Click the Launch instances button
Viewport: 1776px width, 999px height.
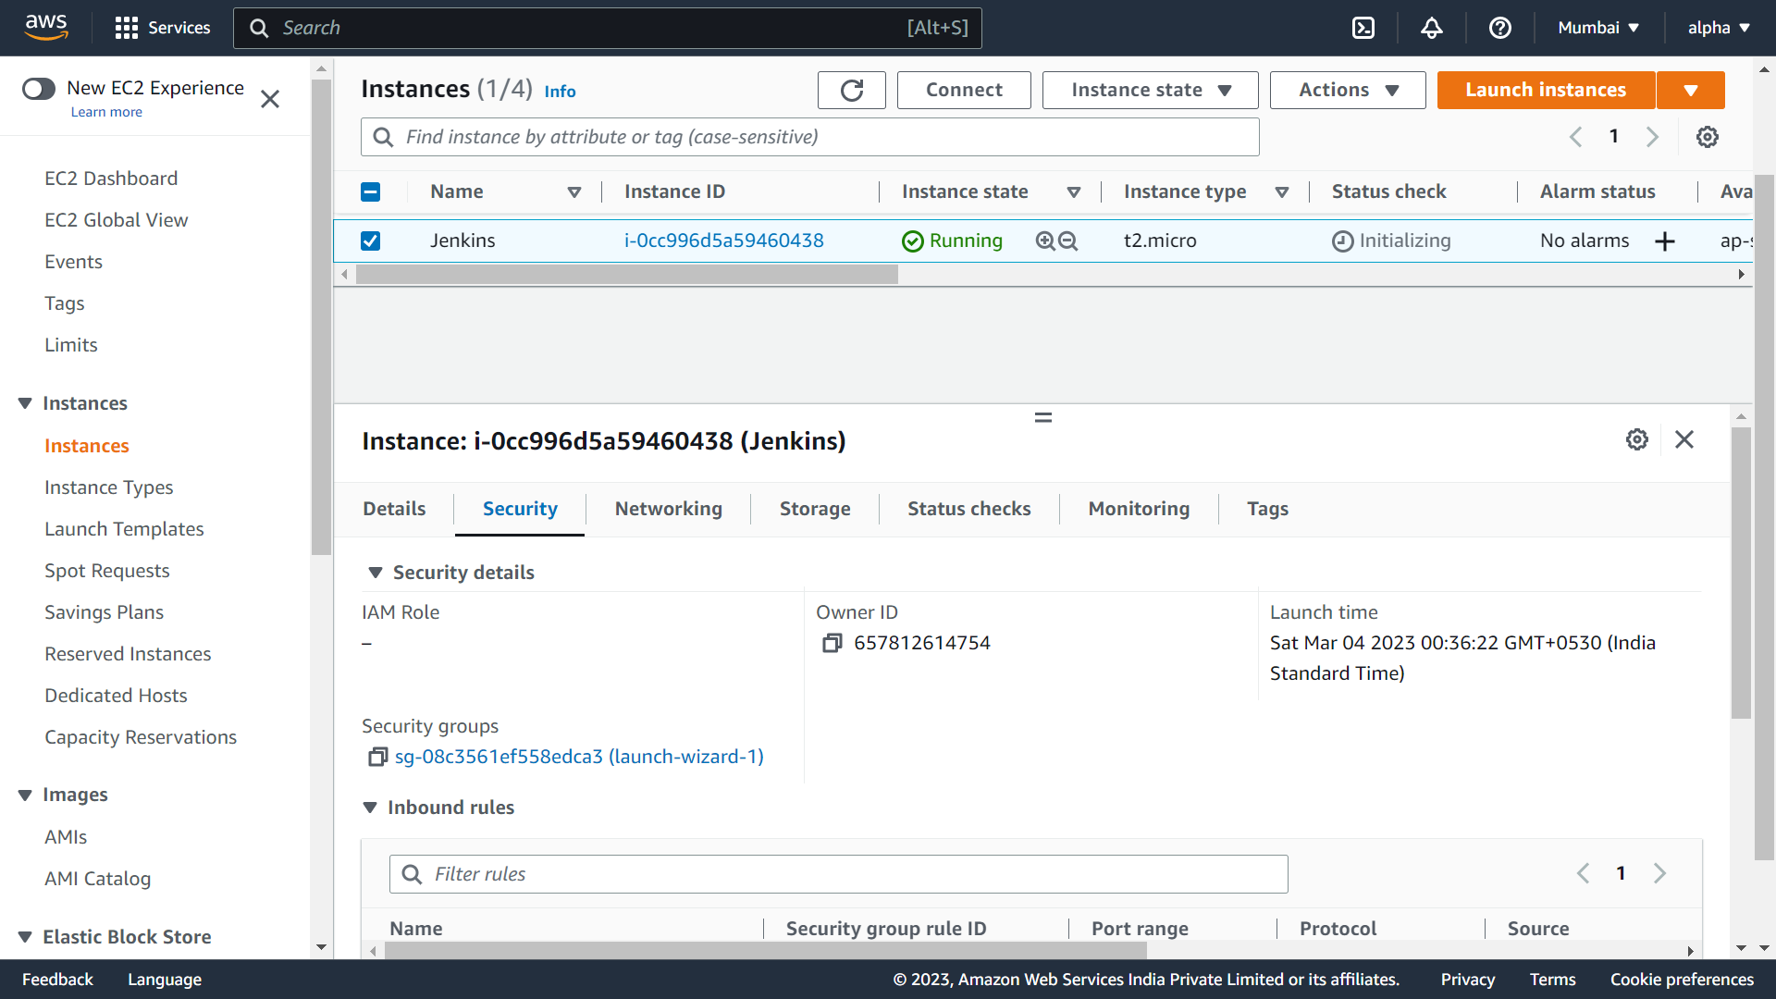(1545, 90)
